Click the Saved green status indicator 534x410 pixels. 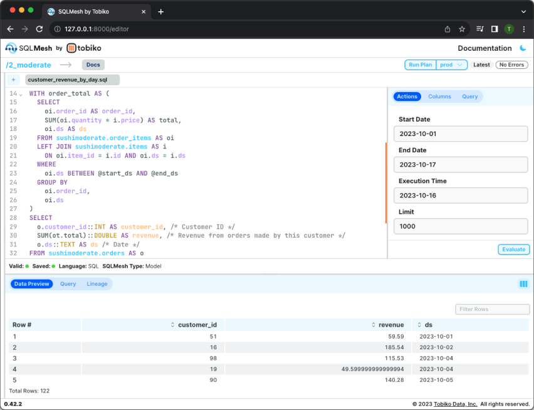[x=53, y=266]
